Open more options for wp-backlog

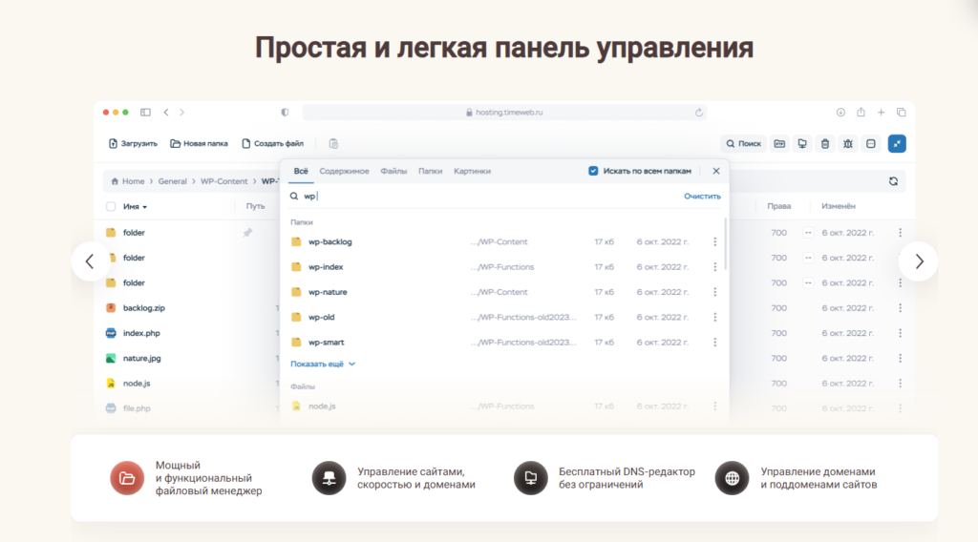point(714,241)
